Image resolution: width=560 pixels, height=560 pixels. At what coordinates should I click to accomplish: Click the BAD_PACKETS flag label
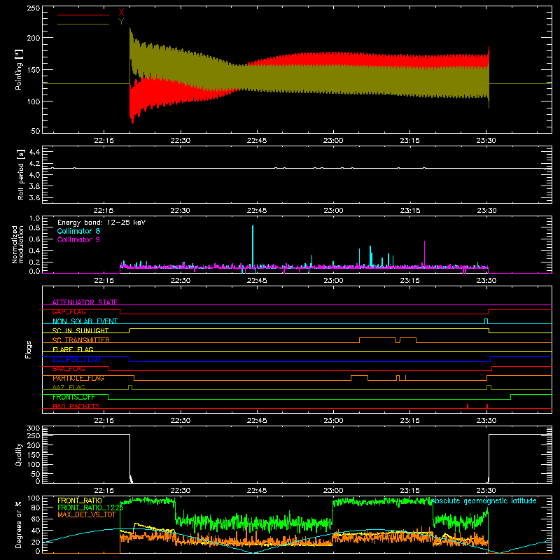(x=76, y=406)
